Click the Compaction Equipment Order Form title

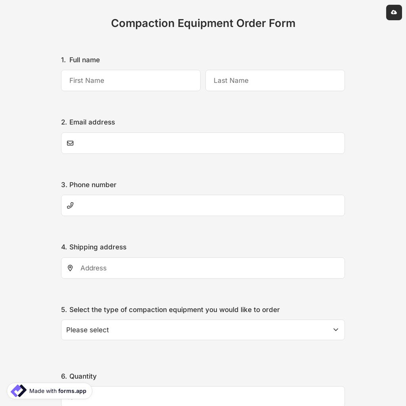coord(203,23)
